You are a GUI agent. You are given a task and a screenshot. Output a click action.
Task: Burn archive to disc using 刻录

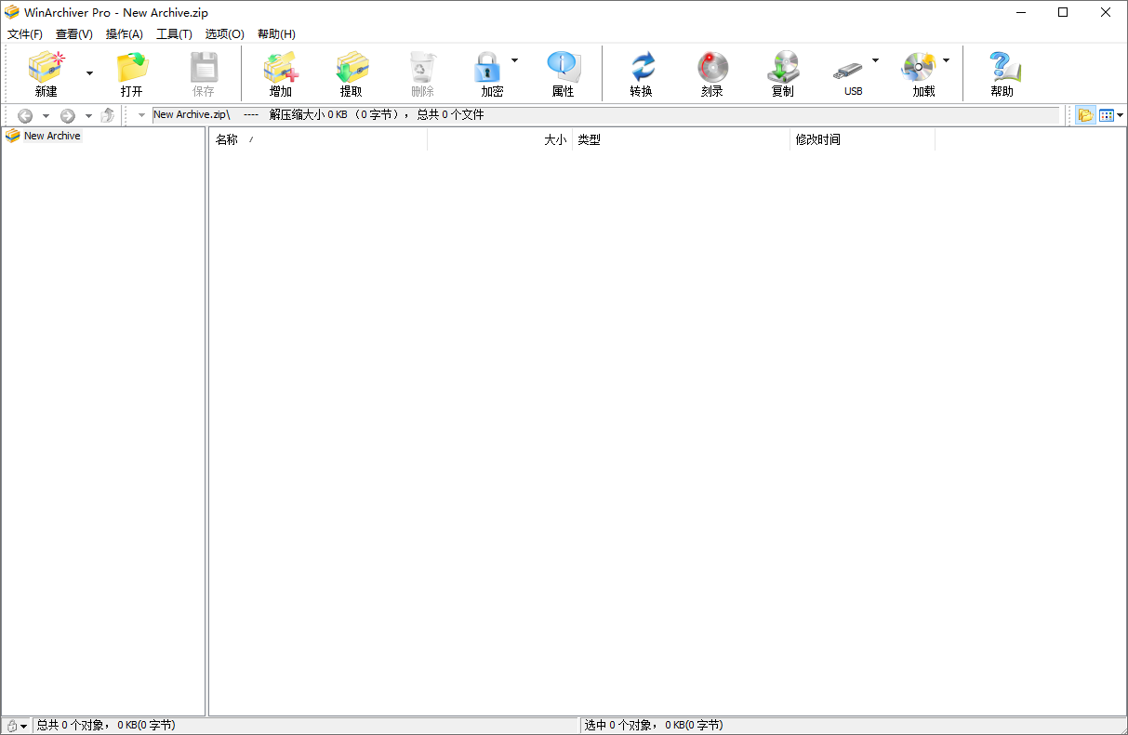pyautogui.click(x=712, y=72)
